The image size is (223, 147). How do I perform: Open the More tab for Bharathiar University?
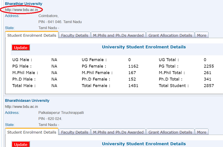[202, 35]
